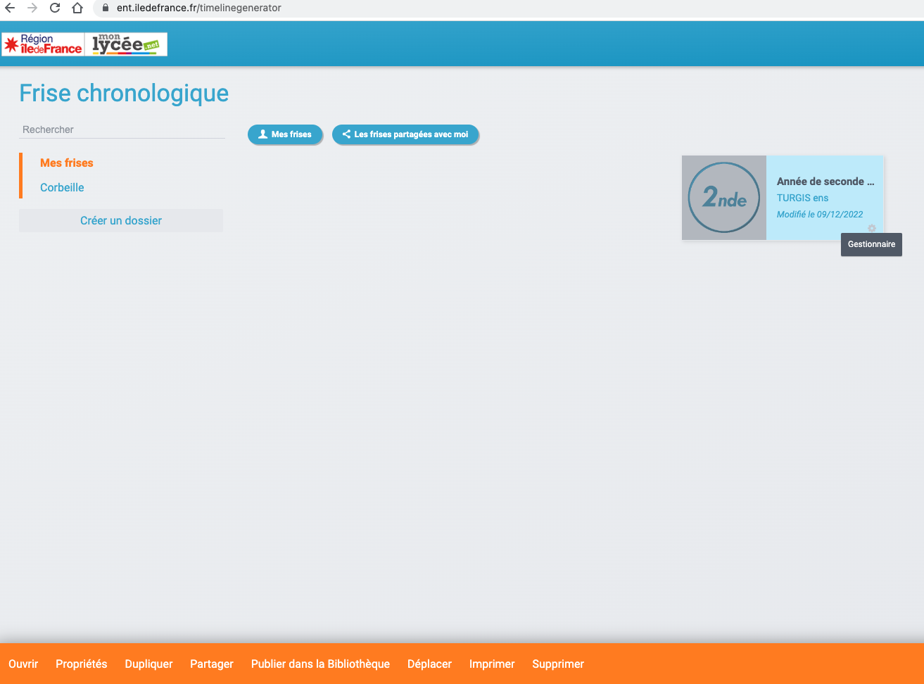Click the address bar padlock icon
Viewport: 924px width, 684px height.
(106, 8)
